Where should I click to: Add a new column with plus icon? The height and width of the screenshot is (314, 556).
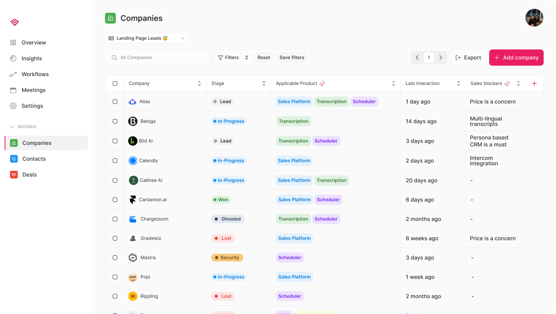534,83
